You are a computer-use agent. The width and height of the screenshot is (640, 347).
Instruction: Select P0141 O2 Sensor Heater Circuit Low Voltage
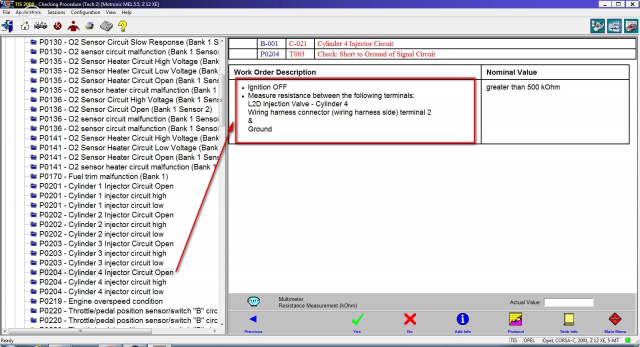click(129, 147)
